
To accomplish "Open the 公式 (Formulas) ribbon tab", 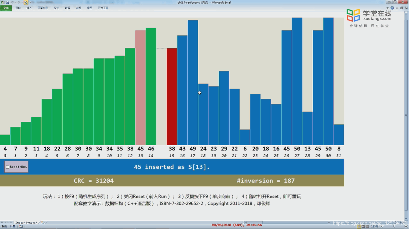I will tap(56, 8).
